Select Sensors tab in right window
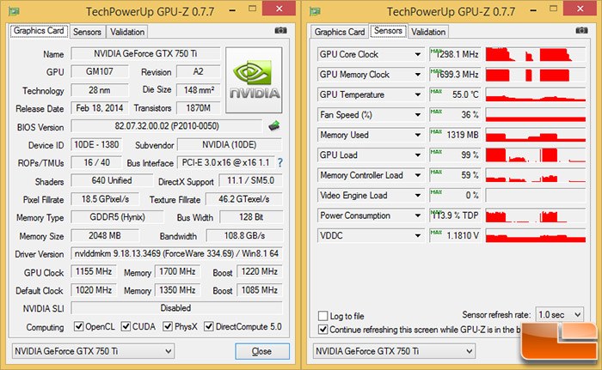The height and width of the screenshot is (370, 602). point(388,31)
